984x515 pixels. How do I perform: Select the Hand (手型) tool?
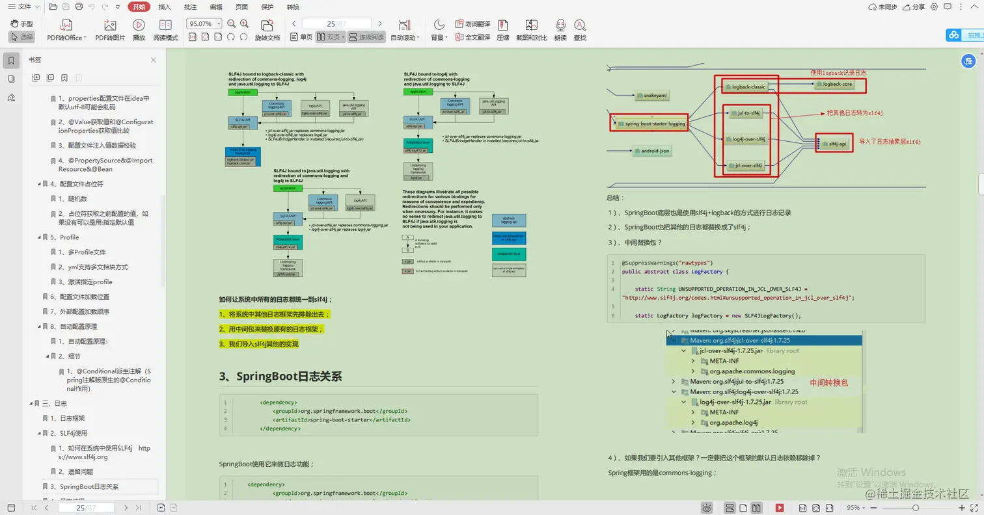point(22,24)
